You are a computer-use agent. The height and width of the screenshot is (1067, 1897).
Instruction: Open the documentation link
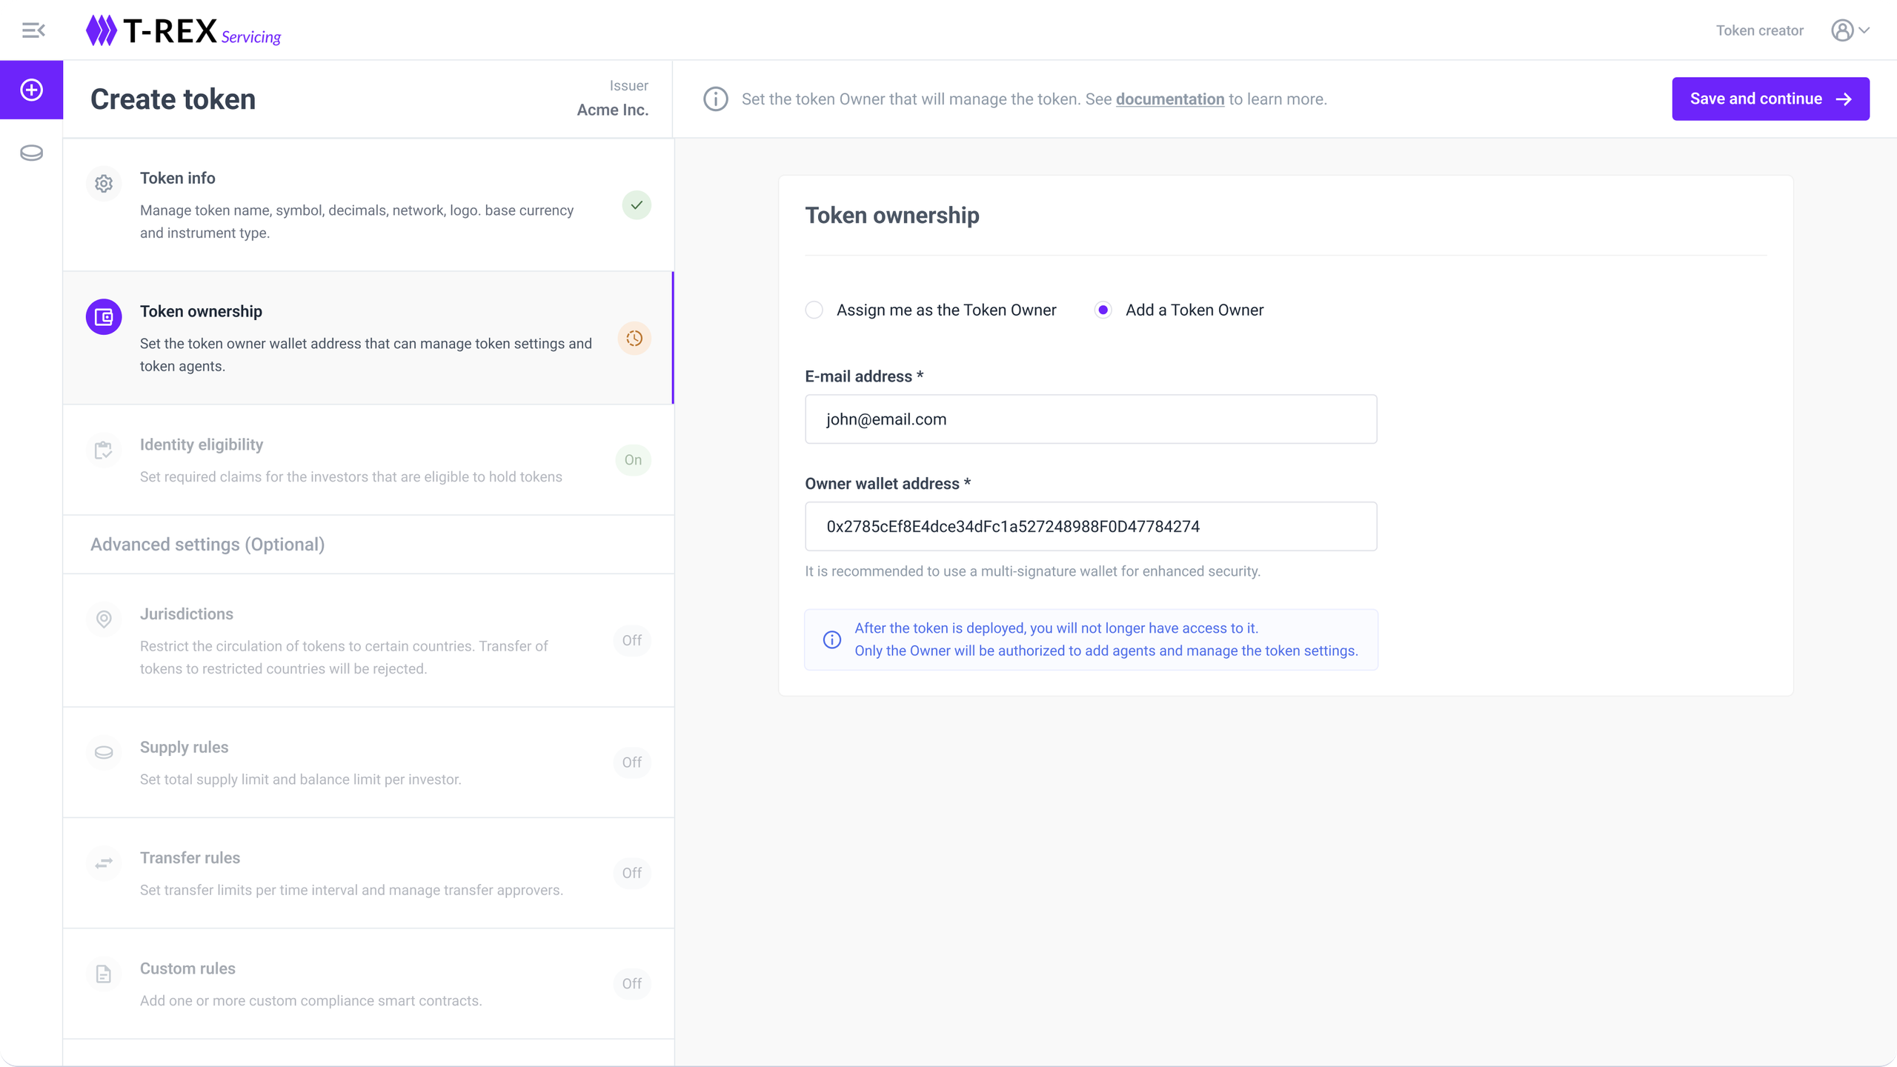(1169, 99)
